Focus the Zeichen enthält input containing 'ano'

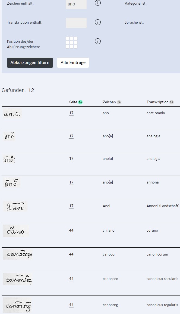click(x=76, y=4)
